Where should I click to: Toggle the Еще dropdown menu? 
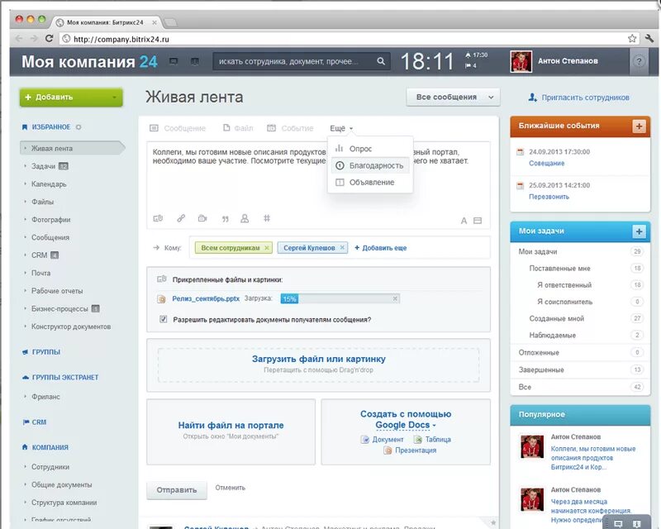point(341,128)
